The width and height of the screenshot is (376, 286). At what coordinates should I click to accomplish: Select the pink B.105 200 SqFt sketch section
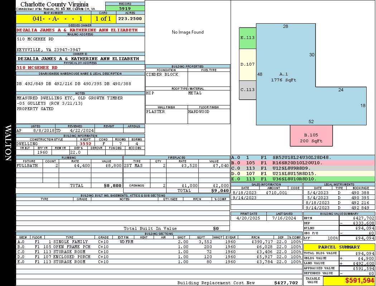tap(311, 138)
